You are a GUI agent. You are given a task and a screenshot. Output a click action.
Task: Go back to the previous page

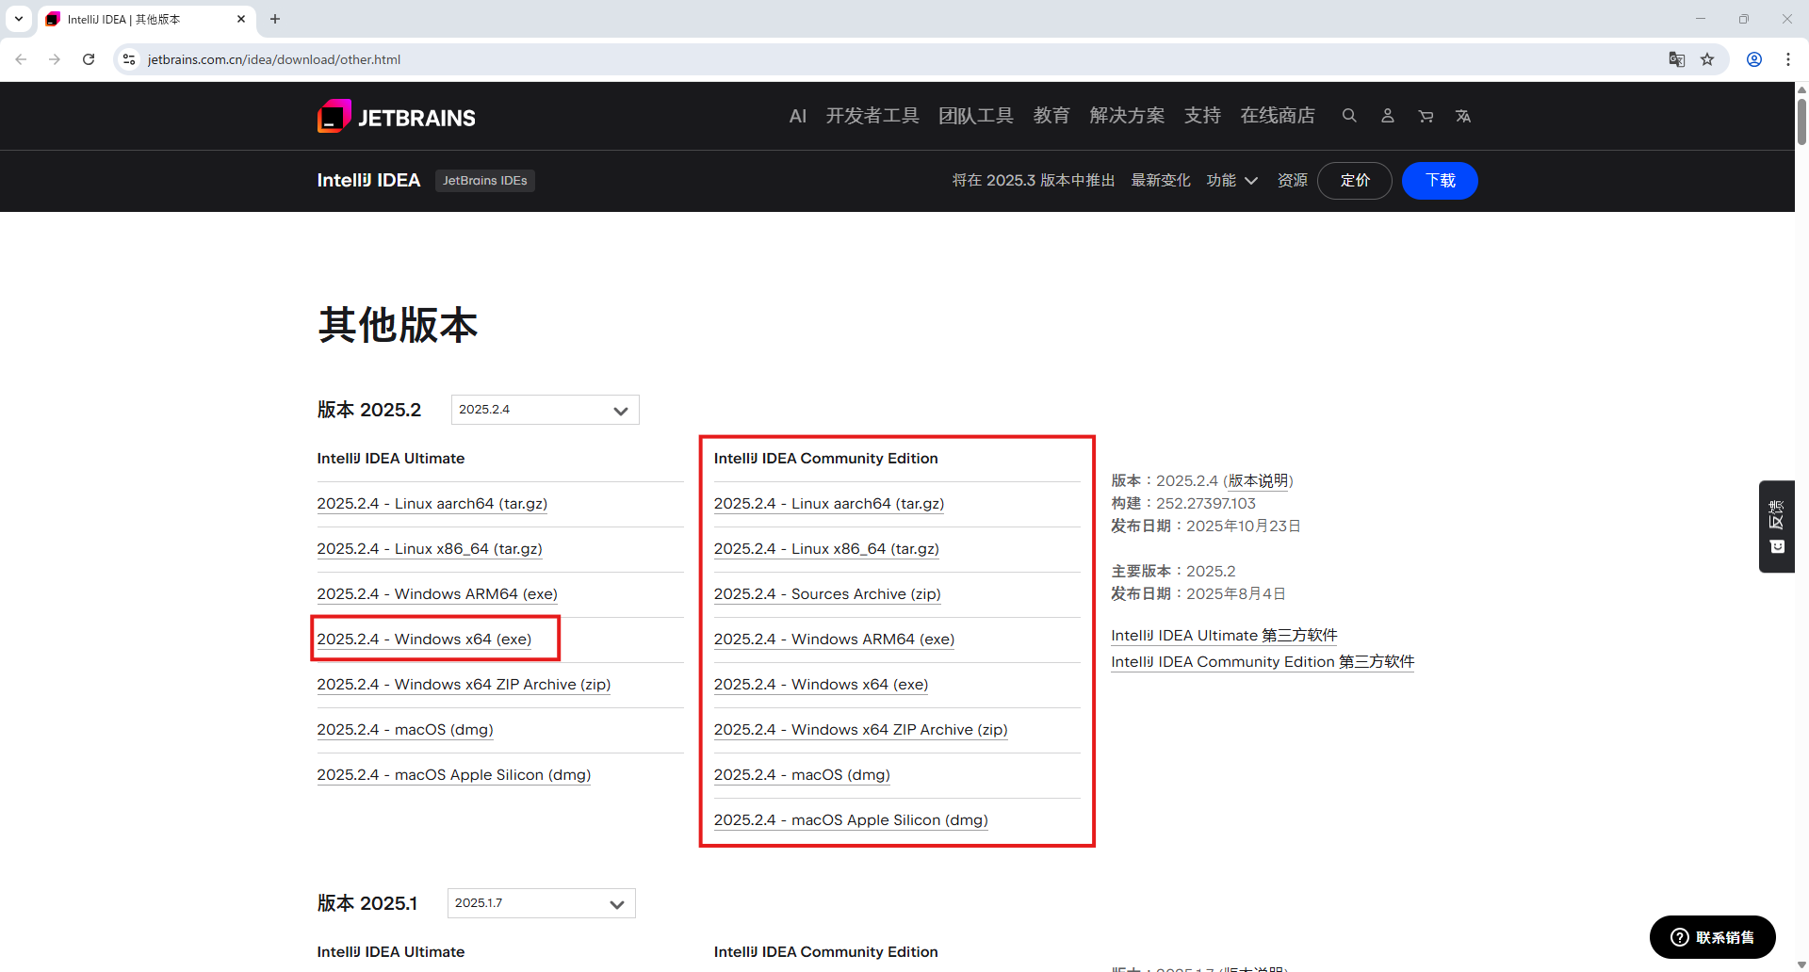(21, 59)
